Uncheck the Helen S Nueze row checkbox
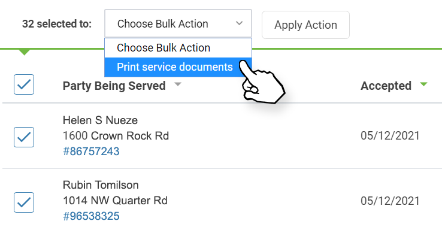Screen dimensions: 442x233 point(24,137)
